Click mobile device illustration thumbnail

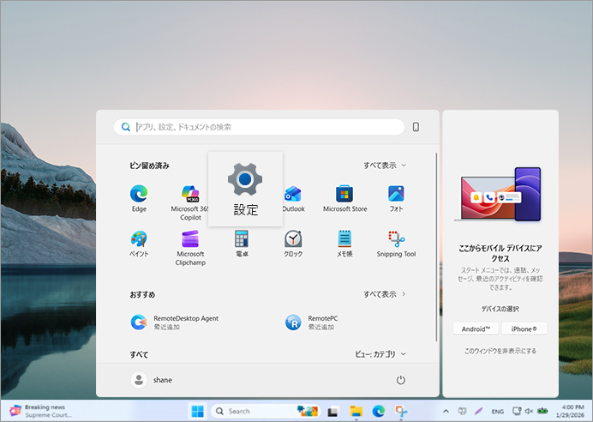click(500, 195)
